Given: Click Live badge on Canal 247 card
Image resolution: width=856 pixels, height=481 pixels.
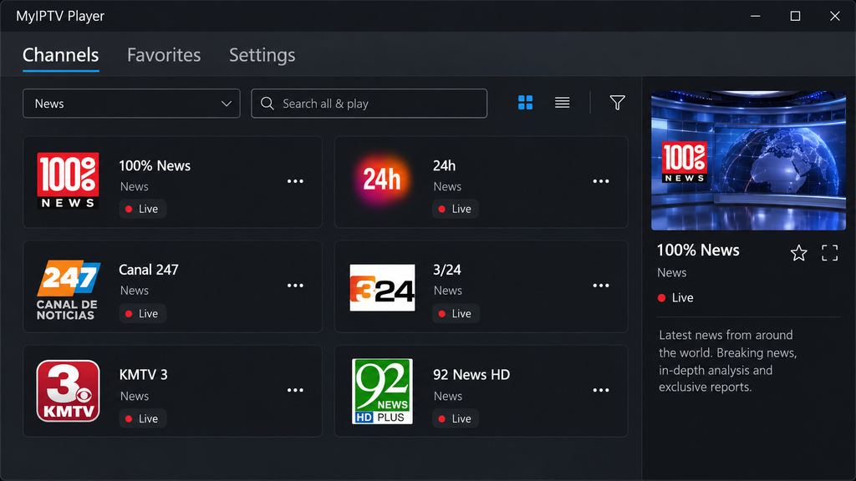Looking at the screenshot, I should pyautogui.click(x=142, y=314).
